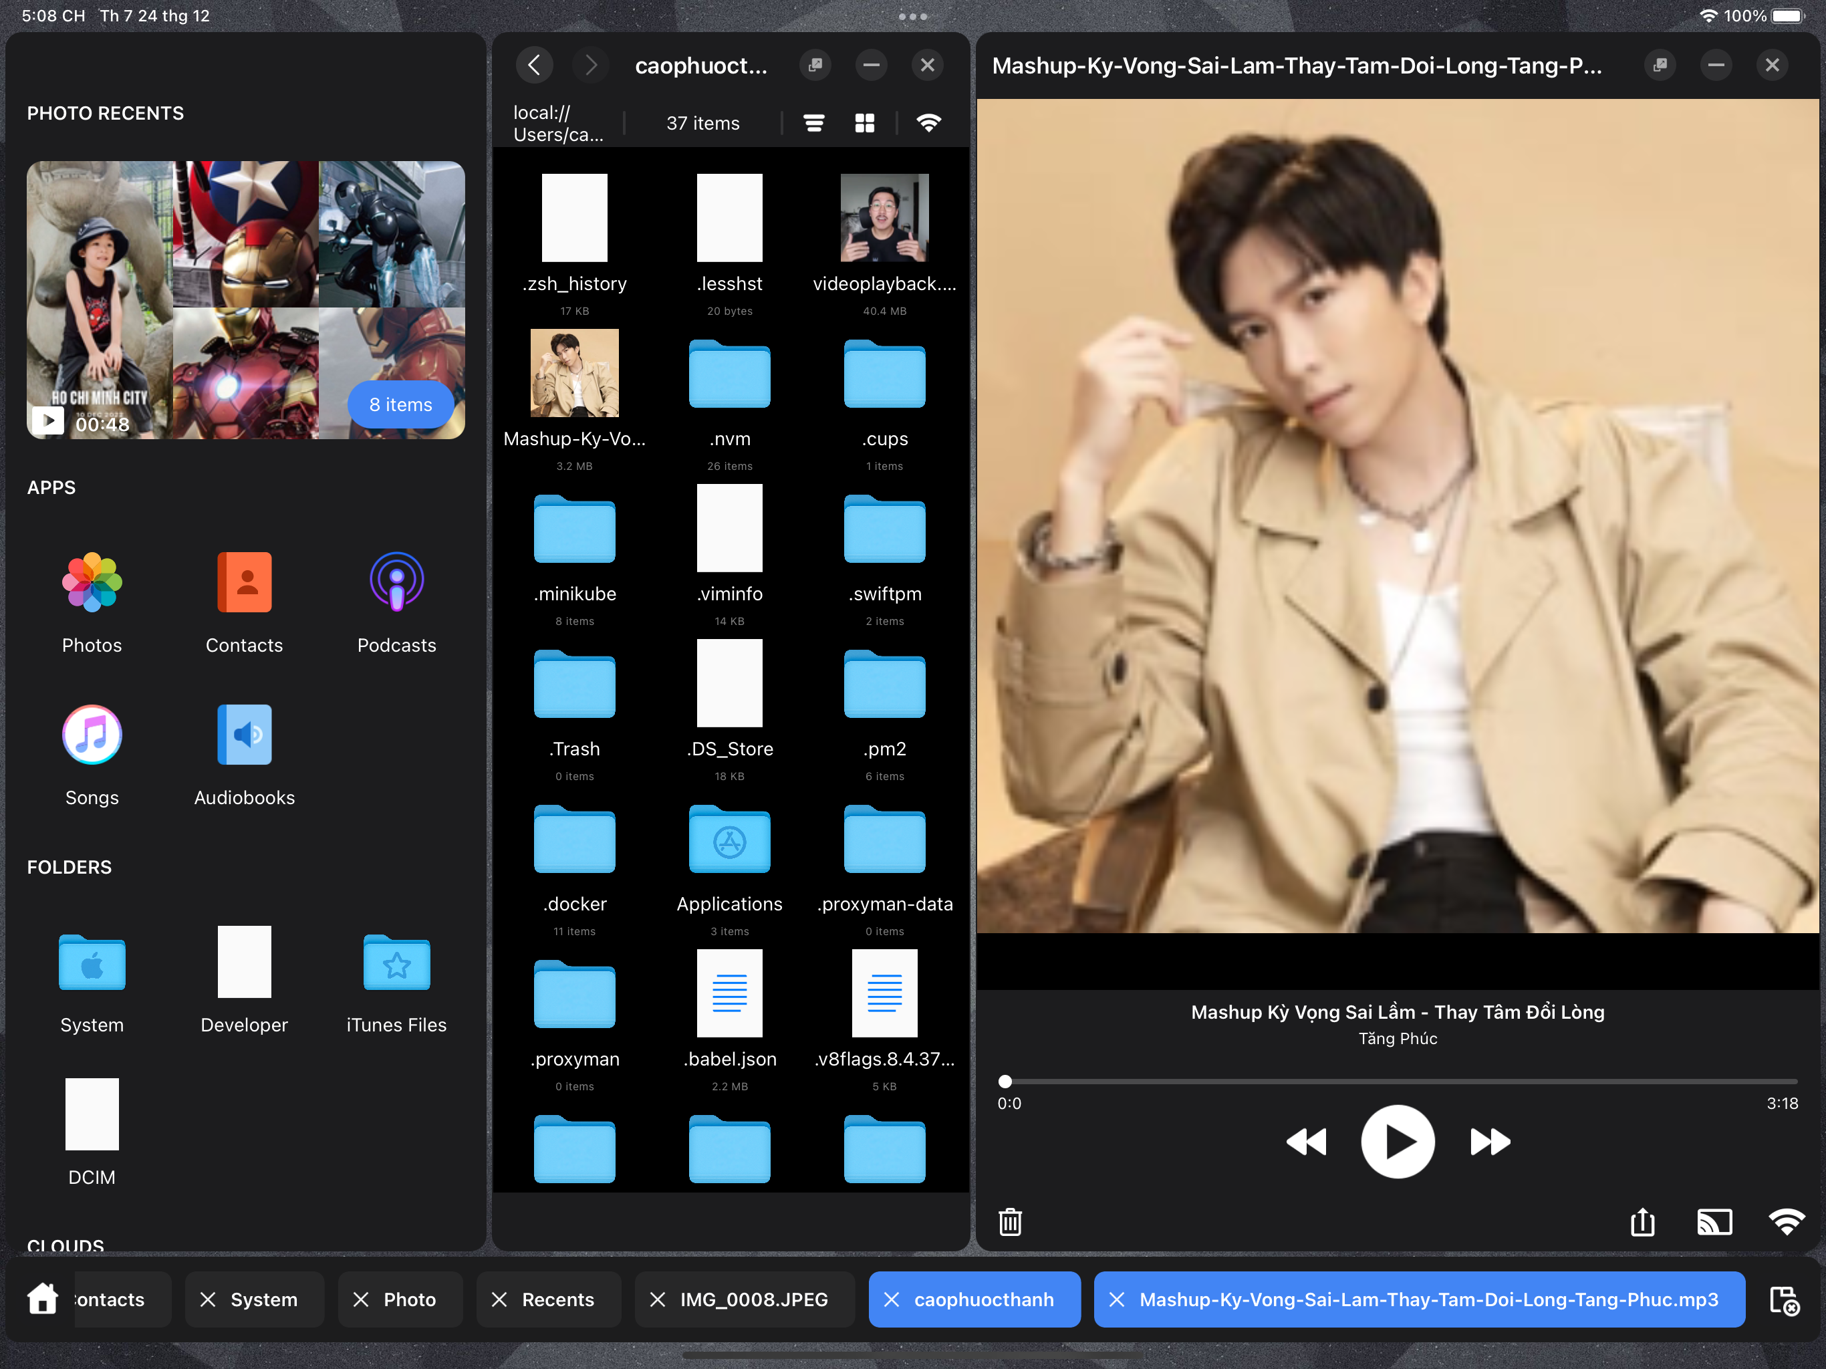Open the .minikube folder
This screenshot has height=1369, width=1826.
pos(575,529)
